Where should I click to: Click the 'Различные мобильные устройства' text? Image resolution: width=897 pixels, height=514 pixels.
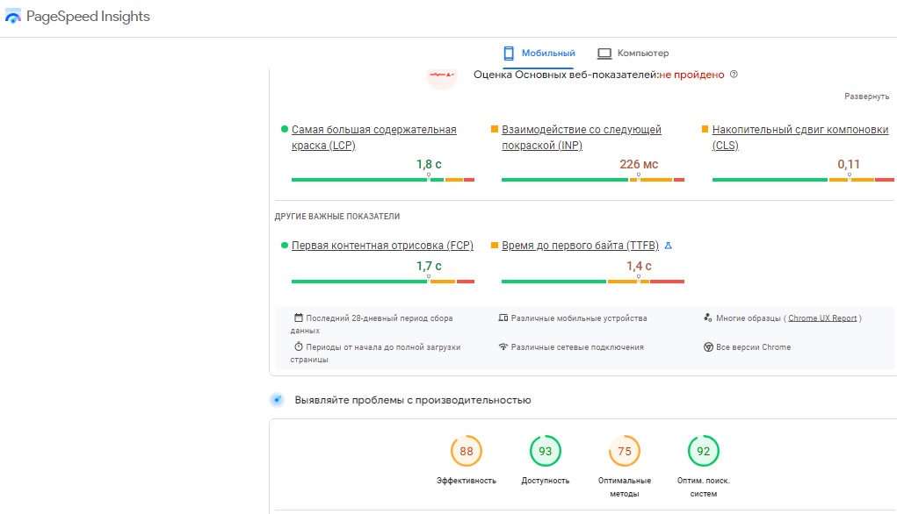click(579, 318)
